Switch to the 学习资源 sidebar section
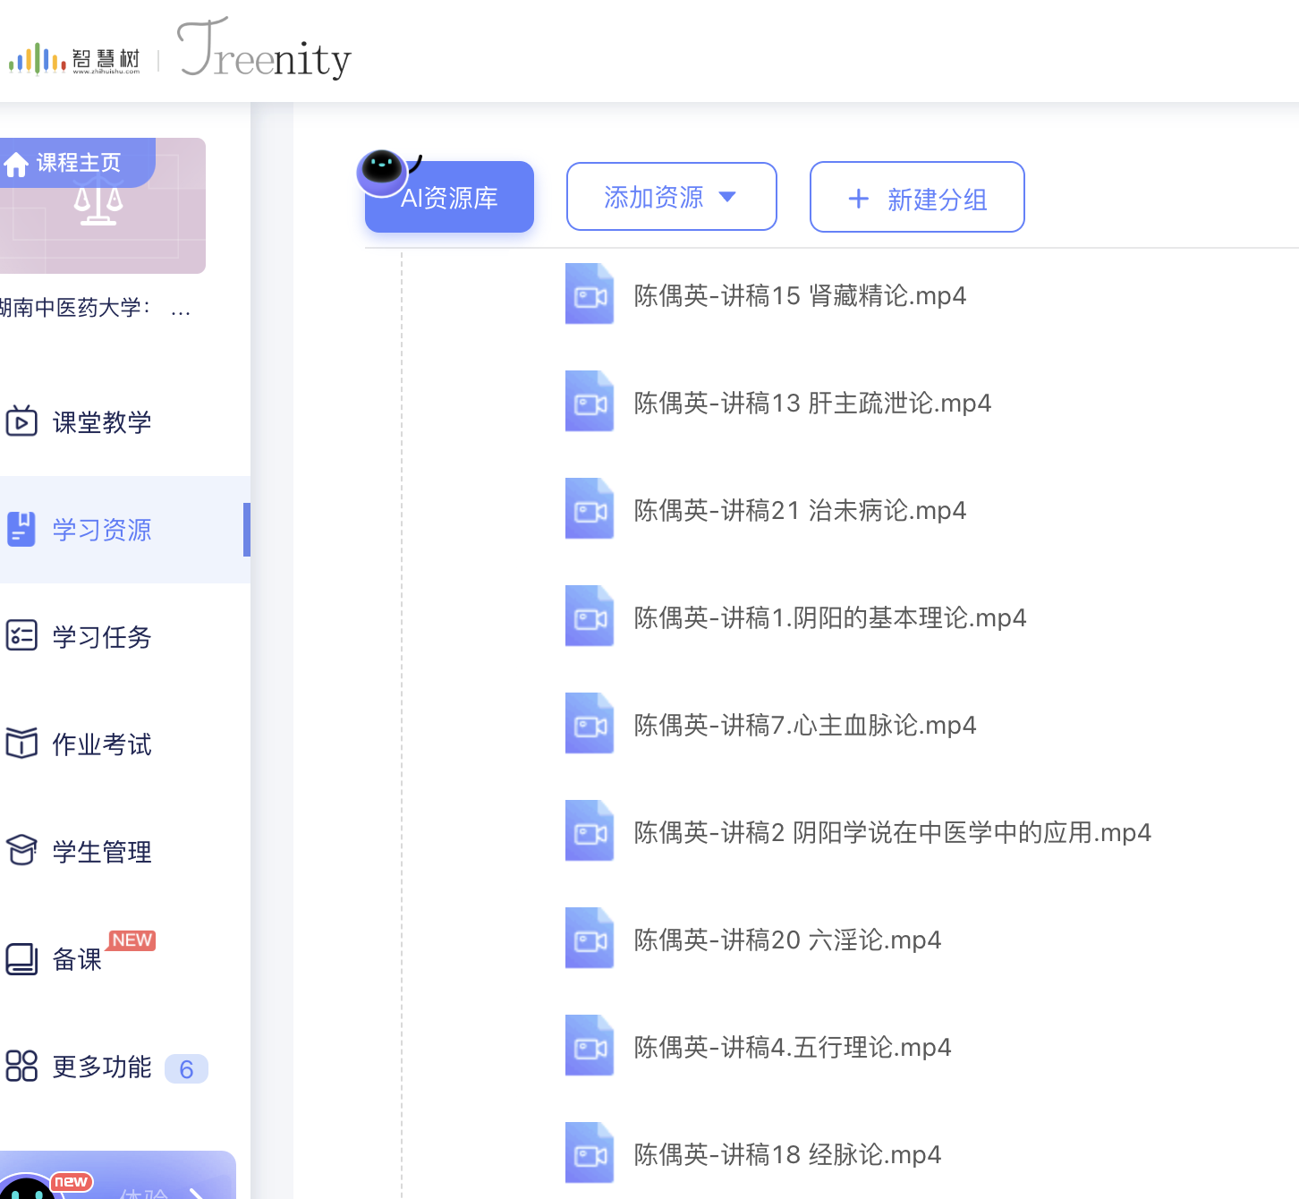The height and width of the screenshot is (1199, 1299). tap(102, 530)
